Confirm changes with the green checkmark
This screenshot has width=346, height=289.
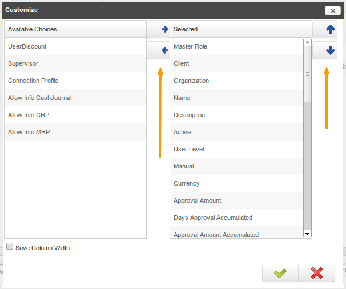(x=280, y=273)
